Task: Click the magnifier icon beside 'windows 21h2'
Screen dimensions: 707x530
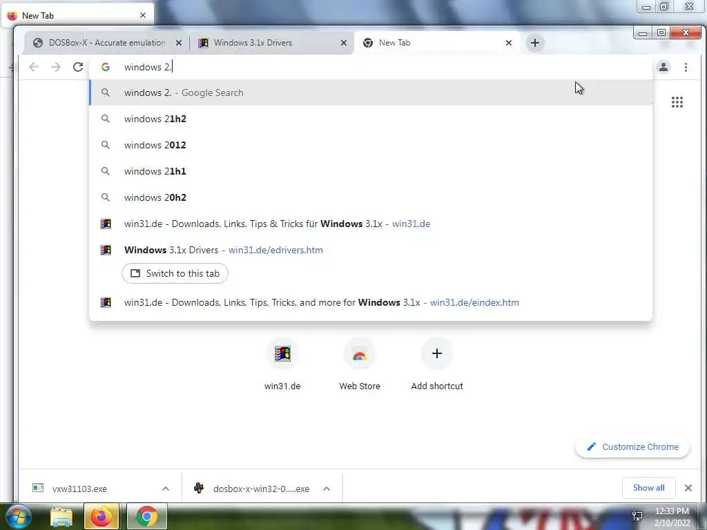Action: click(105, 119)
